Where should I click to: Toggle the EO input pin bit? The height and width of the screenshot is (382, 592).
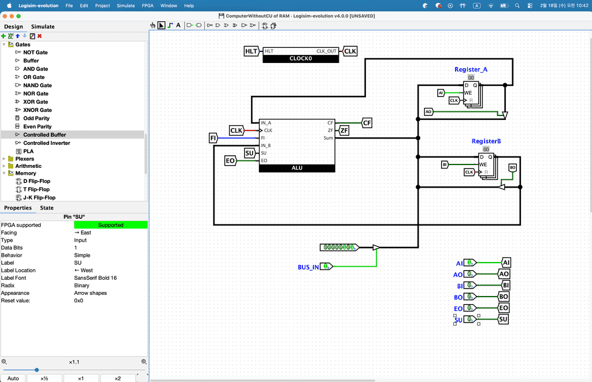(x=470, y=308)
